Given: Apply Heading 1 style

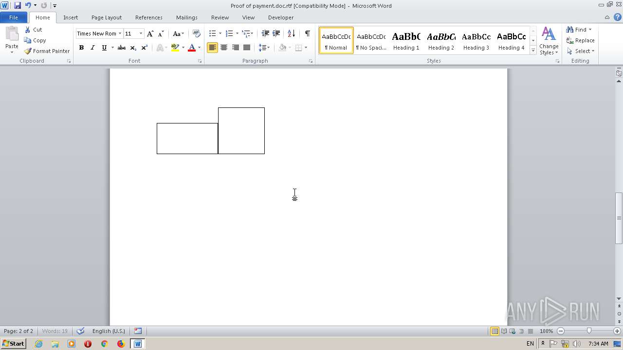Looking at the screenshot, I should pyautogui.click(x=406, y=40).
